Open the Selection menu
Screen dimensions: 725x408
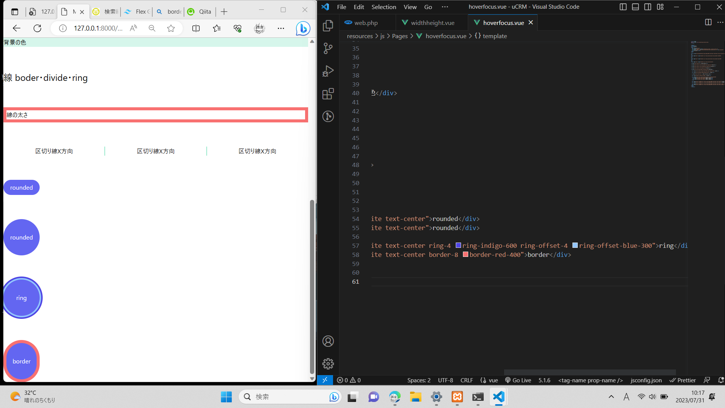coord(384,7)
